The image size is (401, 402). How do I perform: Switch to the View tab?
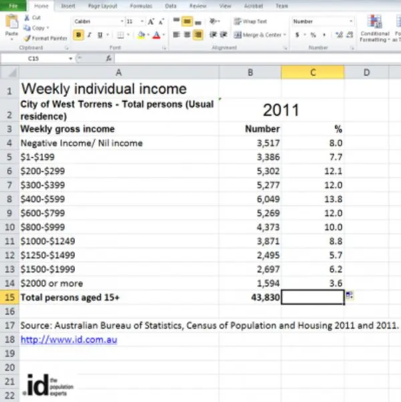225,6
